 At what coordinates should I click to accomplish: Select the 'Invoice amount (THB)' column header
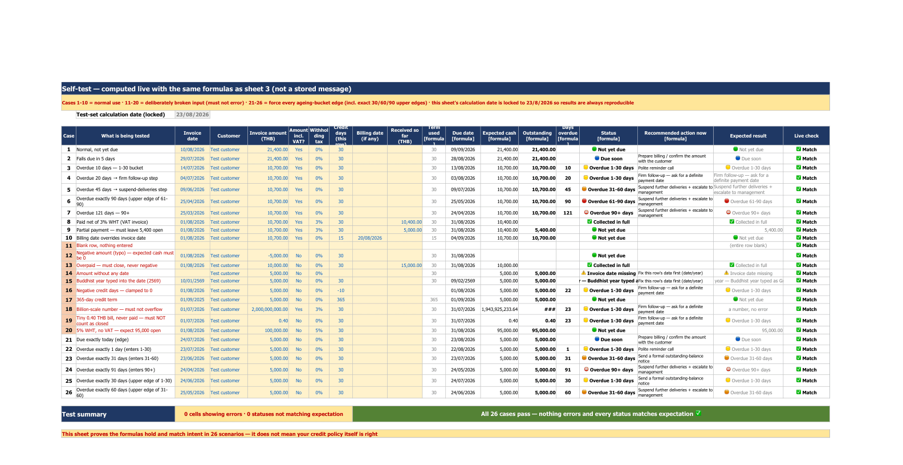[x=268, y=136]
